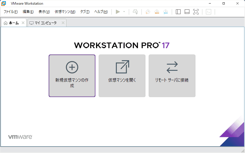This screenshot has height=153, width=245.
Task: Click リモート サーバに接続 tile
Action: [x=172, y=76]
